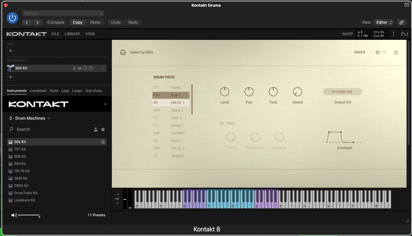The width and height of the screenshot is (412, 236).
Task: Click the Undo button
Action: 116,22
